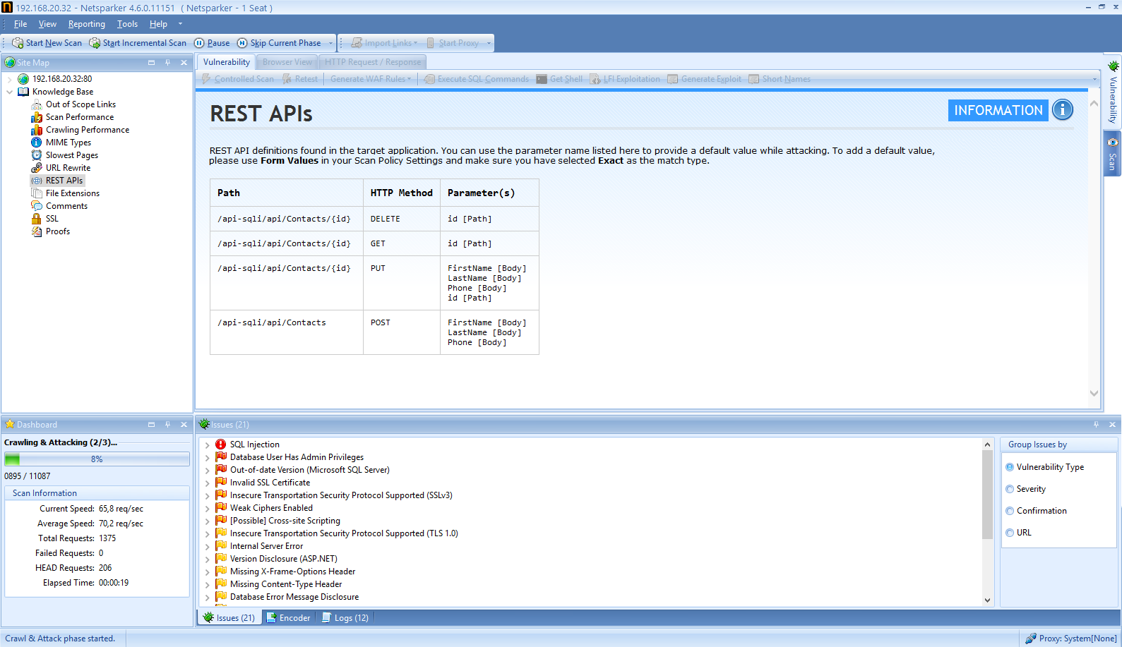Click the /api-sqli/api/Contacts POST path cell
The height and width of the screenshot is (647, 1122).
[287, 332]
